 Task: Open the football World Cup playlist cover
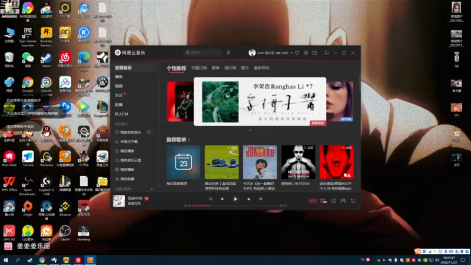(x=222, y=163)
